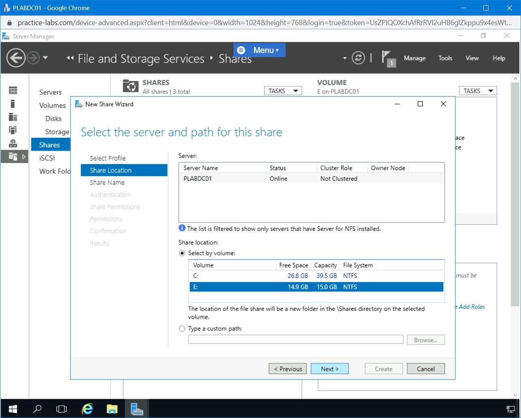Select volume C: row
The width and height of the screenshot is (521, 418).
pyautogui.click(x=316, y=276)
